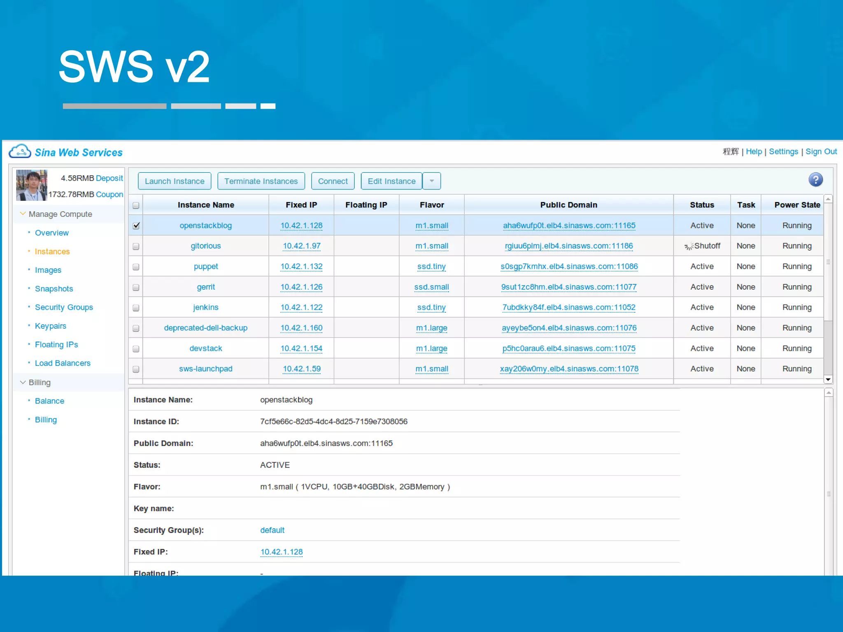Click the Terminate Instances button
The width and height of the screenshot is (843, 632).
261,181
